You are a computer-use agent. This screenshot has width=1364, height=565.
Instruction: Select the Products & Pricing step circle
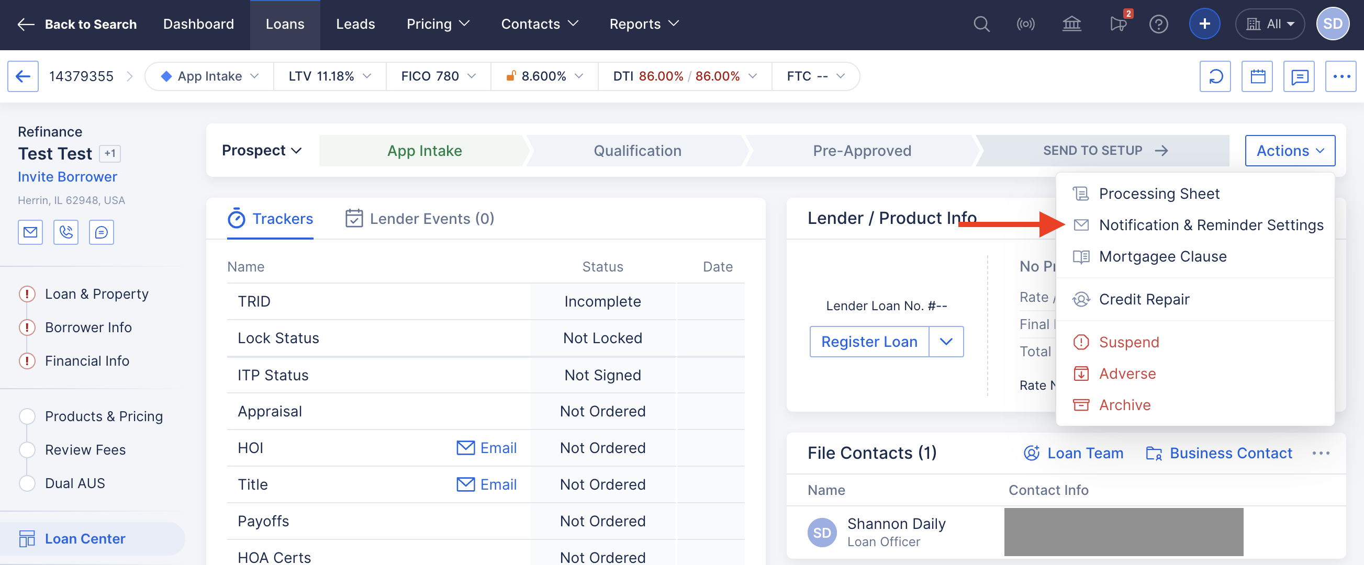[x=27, y=416]
